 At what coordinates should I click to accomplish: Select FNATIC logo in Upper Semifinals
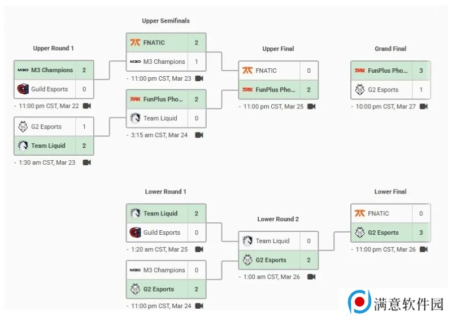tap(135, 42)
